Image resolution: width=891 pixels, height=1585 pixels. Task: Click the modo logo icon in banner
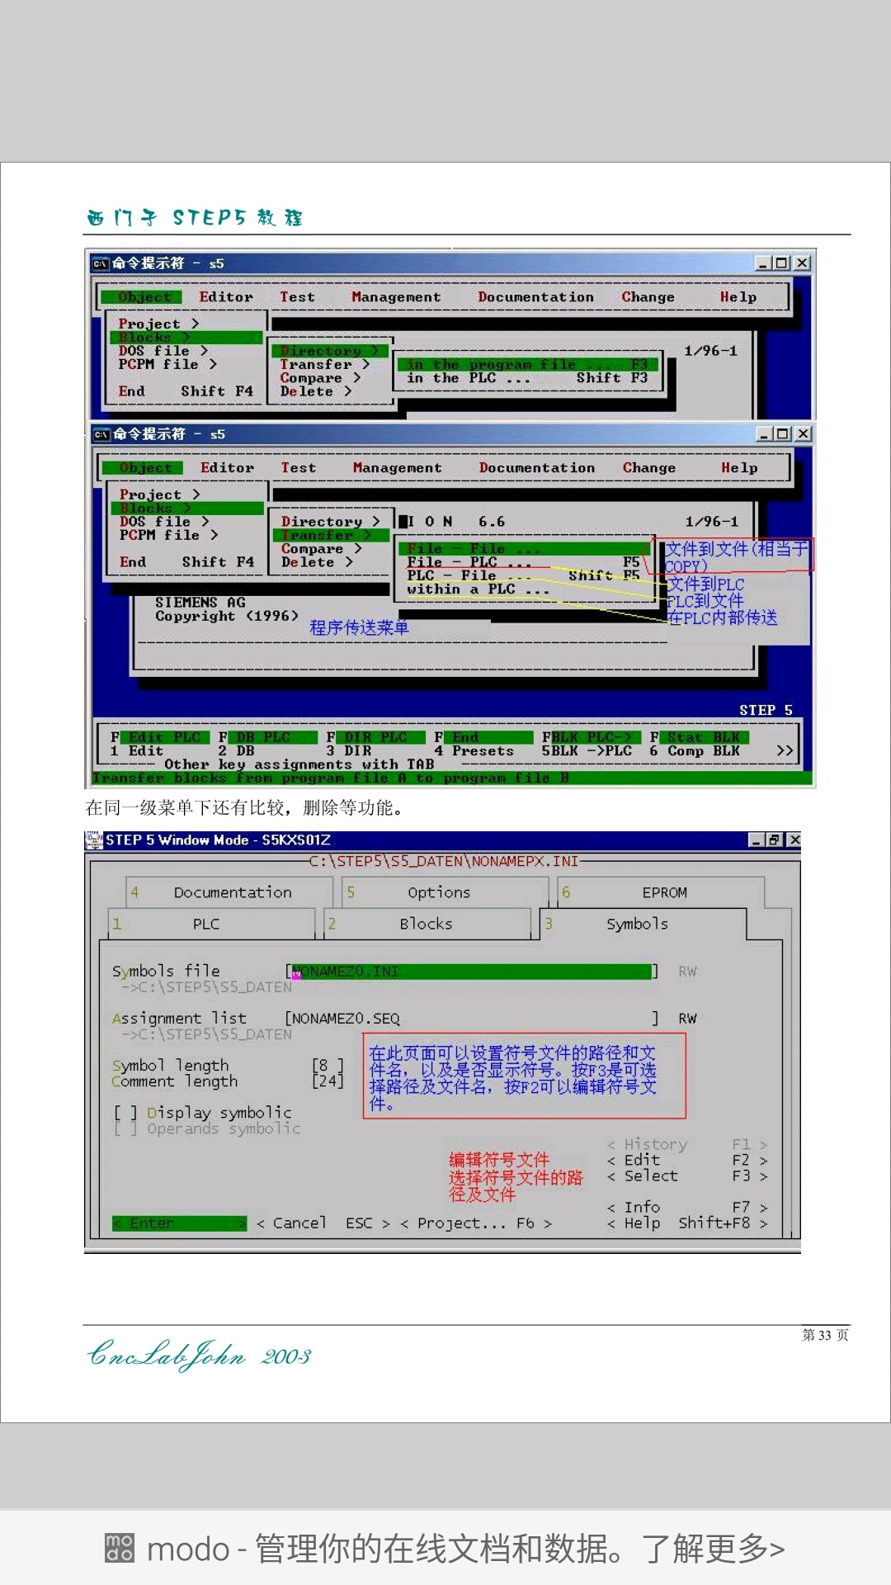coord(120,1549)
